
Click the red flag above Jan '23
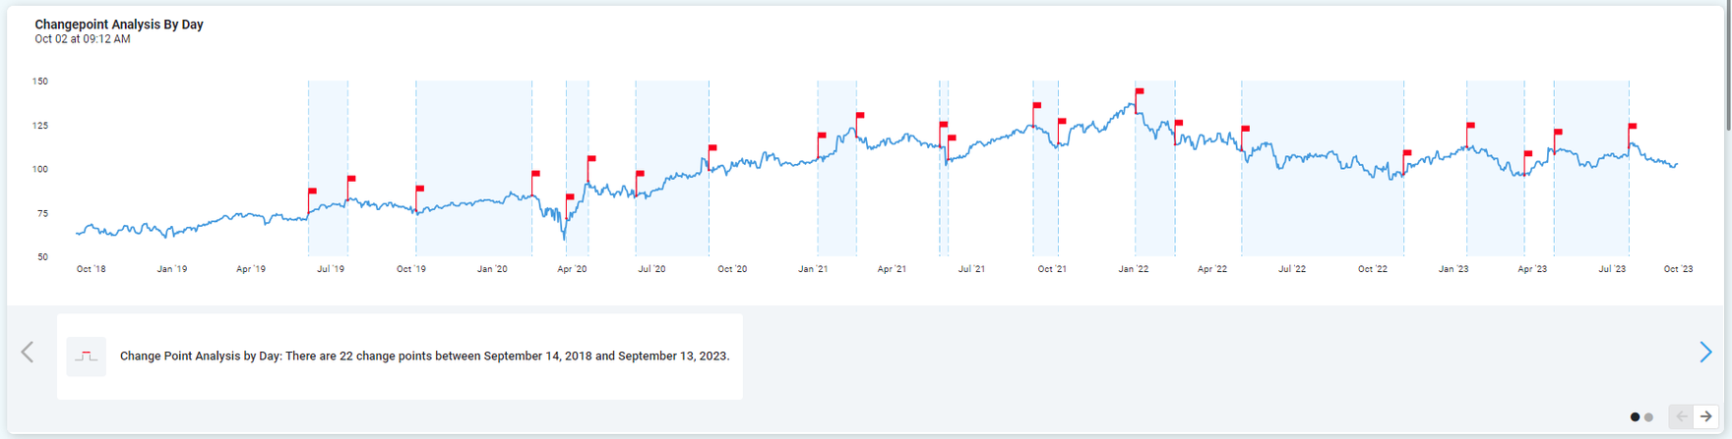[x=1471, y=126]
